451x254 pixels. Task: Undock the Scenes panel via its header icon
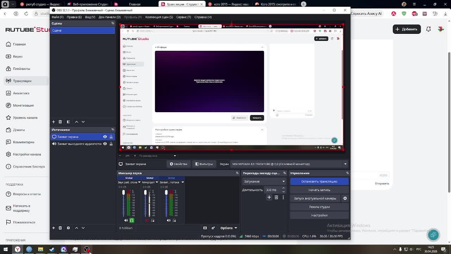coord(112,23)
